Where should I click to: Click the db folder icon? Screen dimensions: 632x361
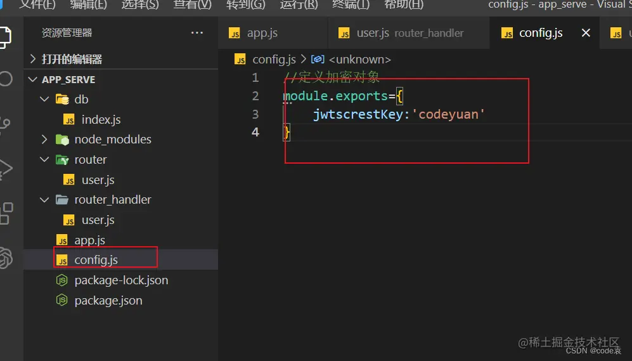coord(62,99)
